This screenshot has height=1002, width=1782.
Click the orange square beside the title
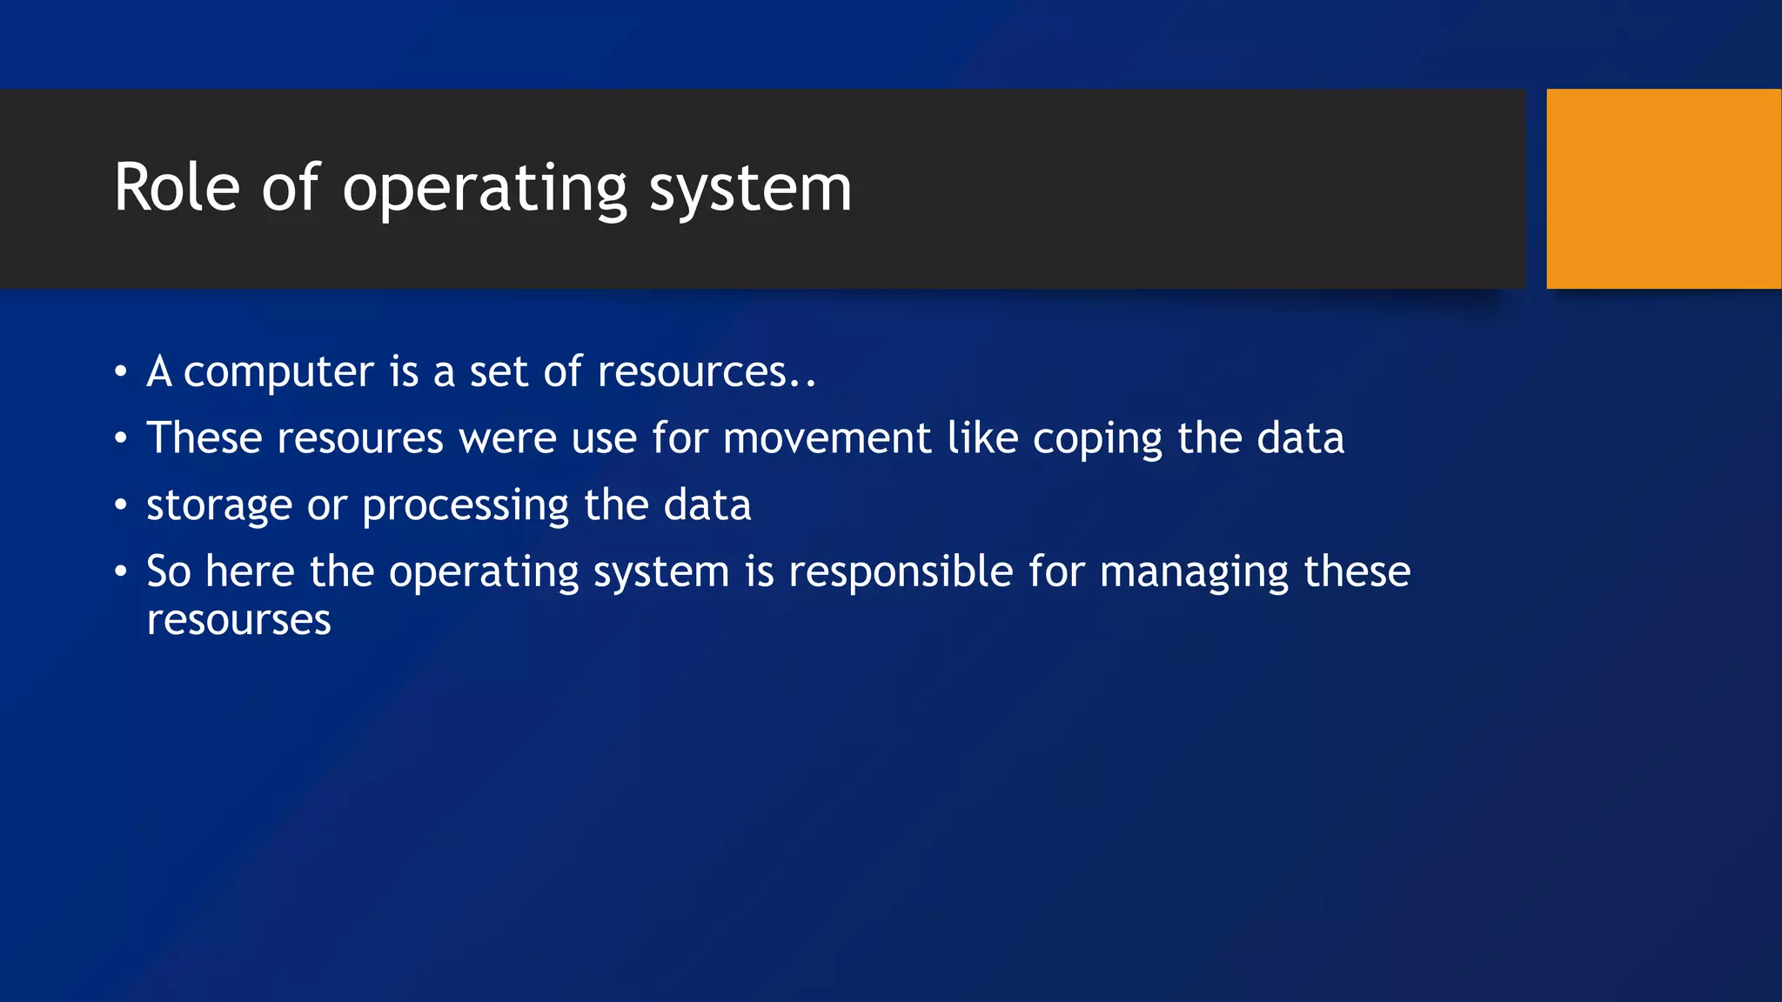pyautogui.click(x=1664, y=189)
